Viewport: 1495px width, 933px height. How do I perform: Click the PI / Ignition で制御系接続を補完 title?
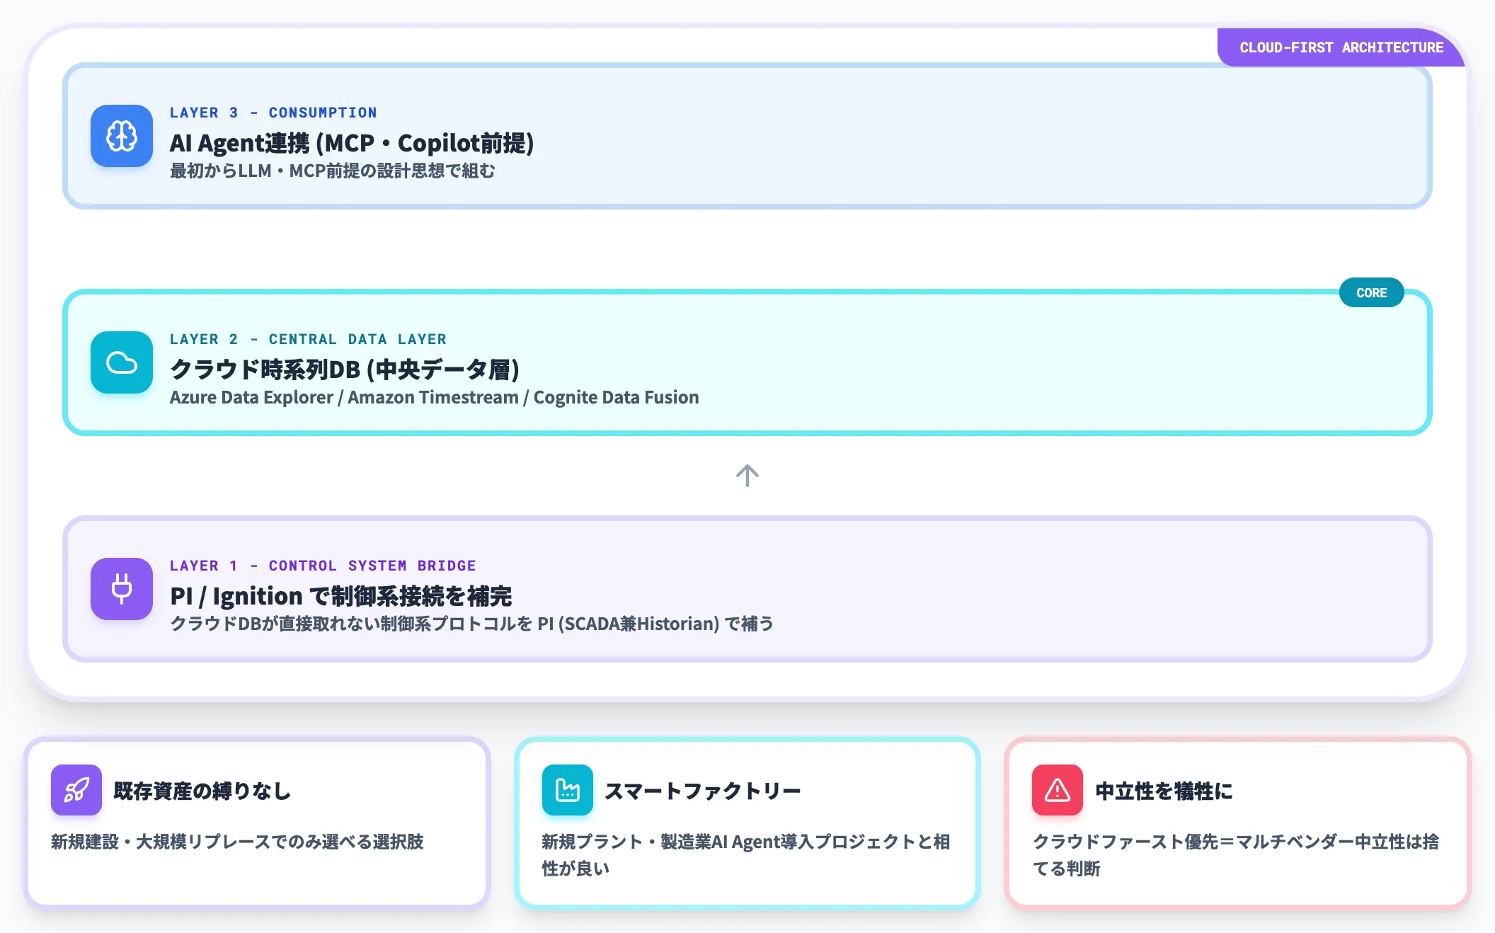tap(341, 596)
